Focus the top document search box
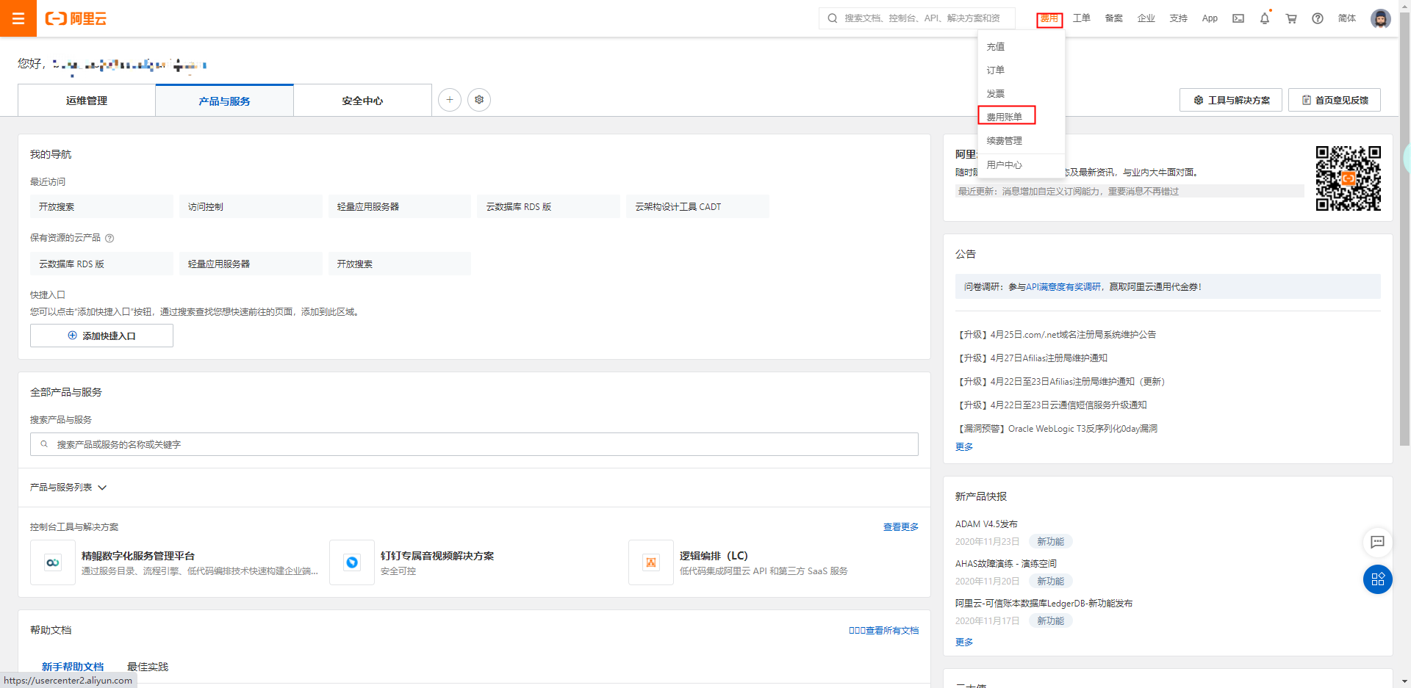 coord(917,18)
